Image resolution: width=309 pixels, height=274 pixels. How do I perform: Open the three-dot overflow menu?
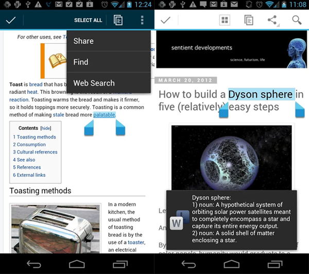click(x=143, y=21)
